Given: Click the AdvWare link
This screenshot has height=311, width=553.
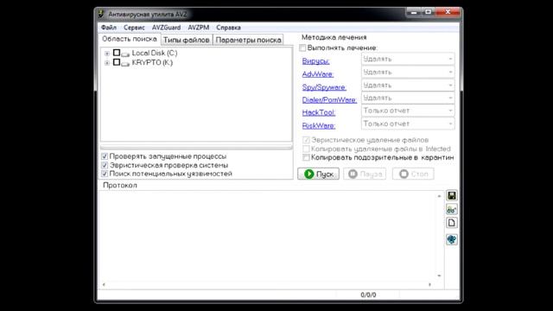Looking at the screenshot, I should [x=318, y=74].
